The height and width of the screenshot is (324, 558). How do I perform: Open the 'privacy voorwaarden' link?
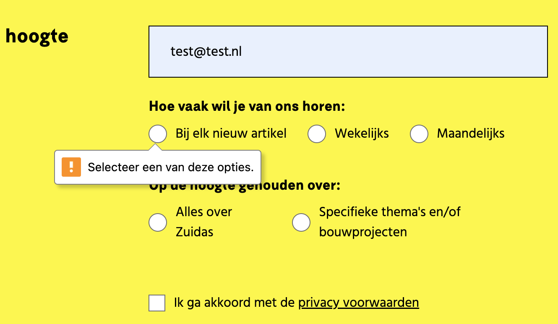[x=358, y=303]
